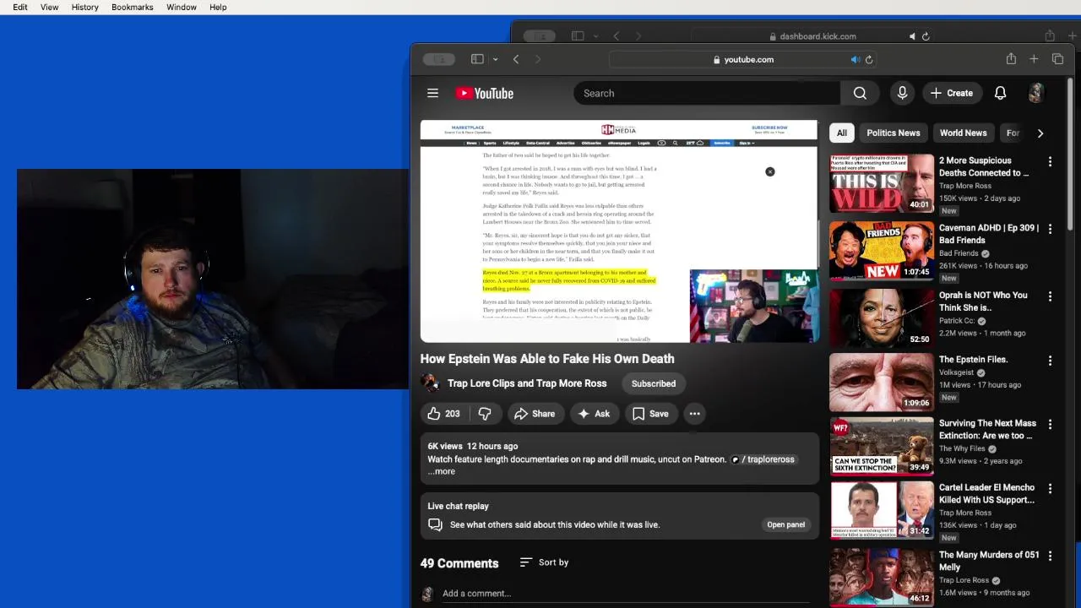Click the youtube.com address bar
Image resolution: width=1081 pixels, height=608 pixels.
coord(743,59)
